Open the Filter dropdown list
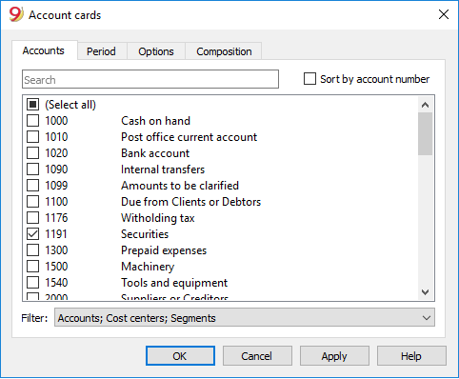This screenshot has width=459, height=379. click(x=245, y=318)
